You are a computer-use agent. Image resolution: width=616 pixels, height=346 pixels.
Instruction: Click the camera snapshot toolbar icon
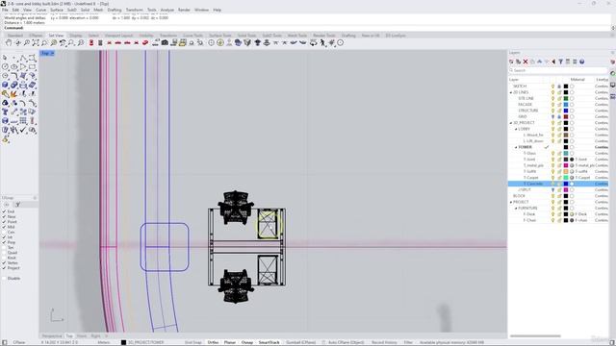165,42
